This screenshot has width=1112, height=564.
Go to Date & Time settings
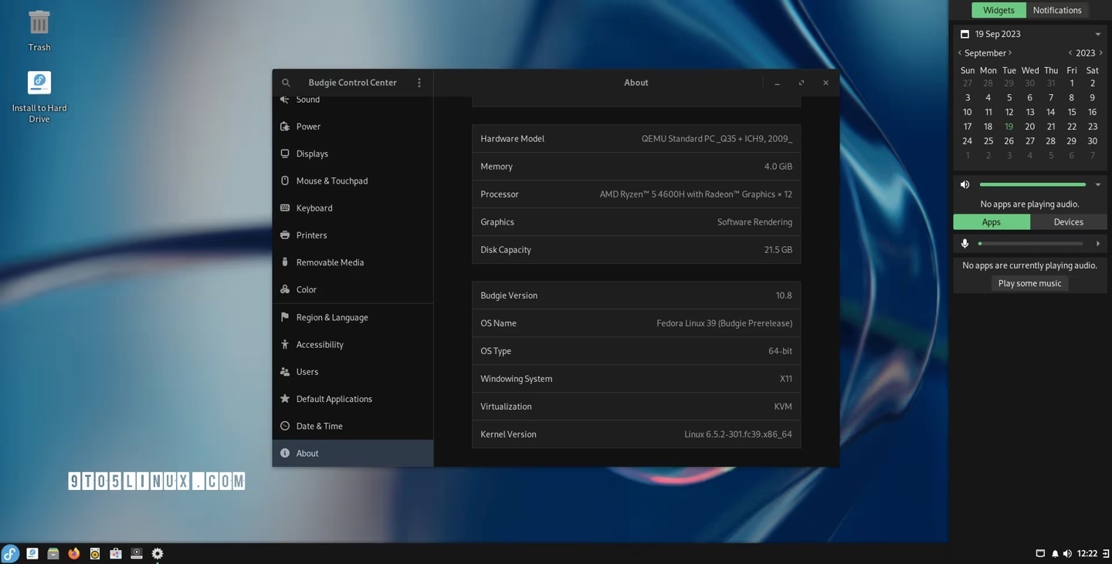353,426
